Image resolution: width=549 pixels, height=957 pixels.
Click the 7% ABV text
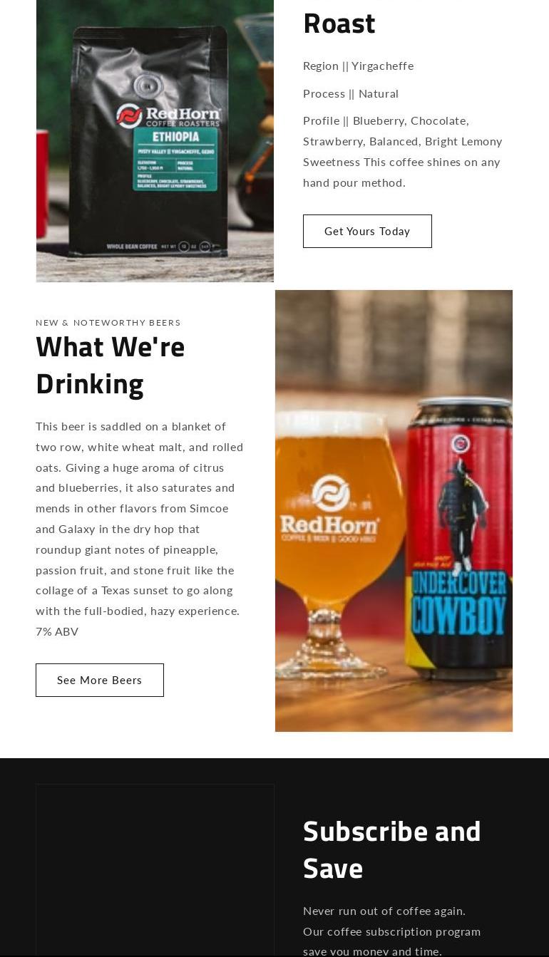click(57, 631)
